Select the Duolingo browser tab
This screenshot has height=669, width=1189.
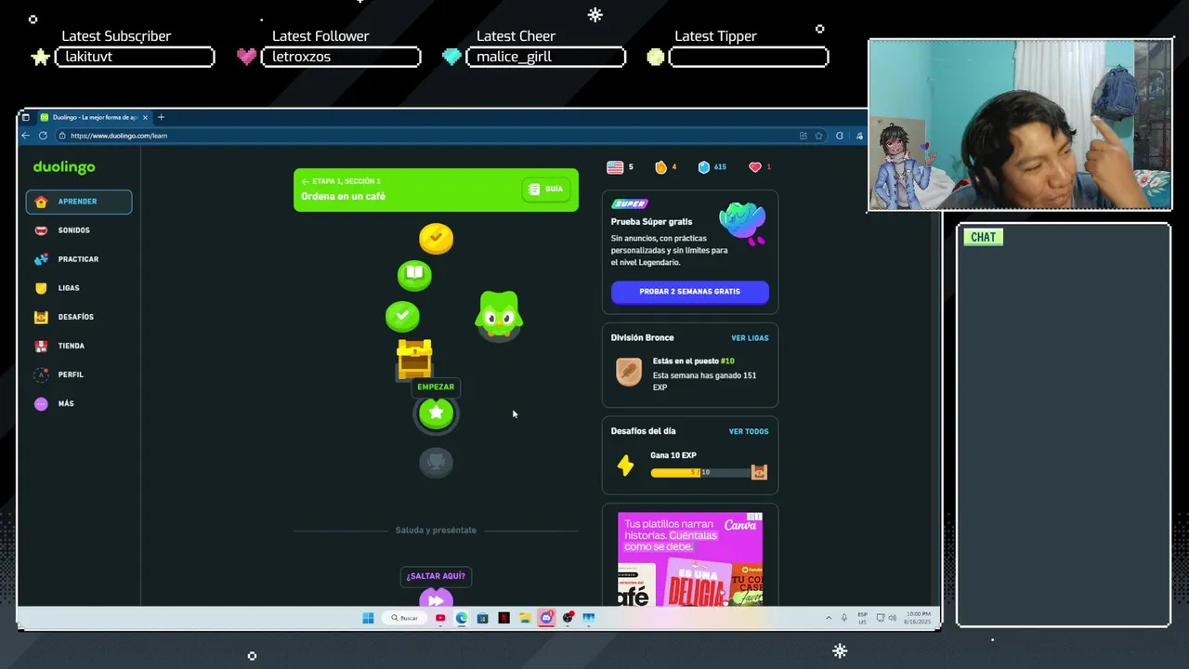point(94,117)
